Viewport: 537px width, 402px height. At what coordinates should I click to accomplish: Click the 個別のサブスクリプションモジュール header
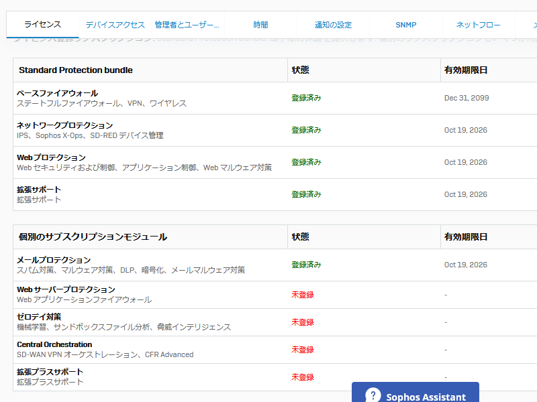coord(93,237)
